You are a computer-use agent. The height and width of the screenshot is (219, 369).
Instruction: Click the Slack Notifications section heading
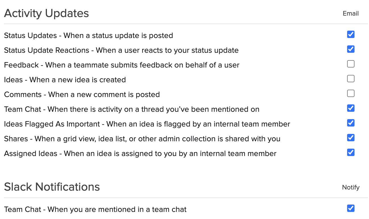click(x=52, y=187)
